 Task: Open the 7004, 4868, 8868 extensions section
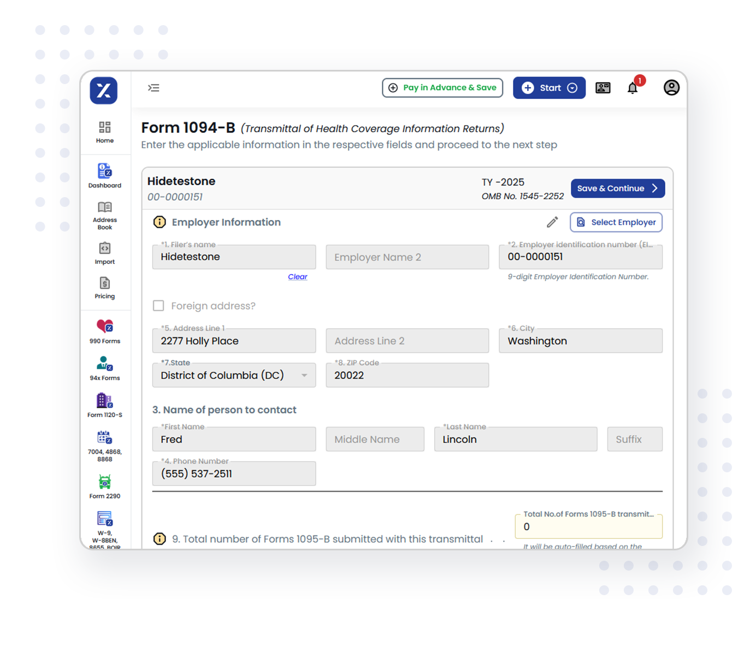click(x=104, y=444)
